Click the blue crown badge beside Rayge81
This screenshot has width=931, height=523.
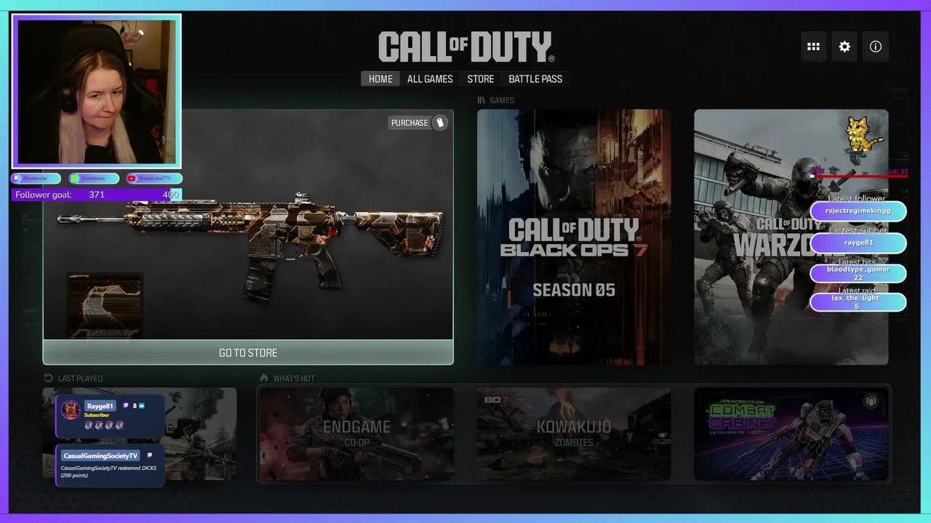(x=142, y=406)
